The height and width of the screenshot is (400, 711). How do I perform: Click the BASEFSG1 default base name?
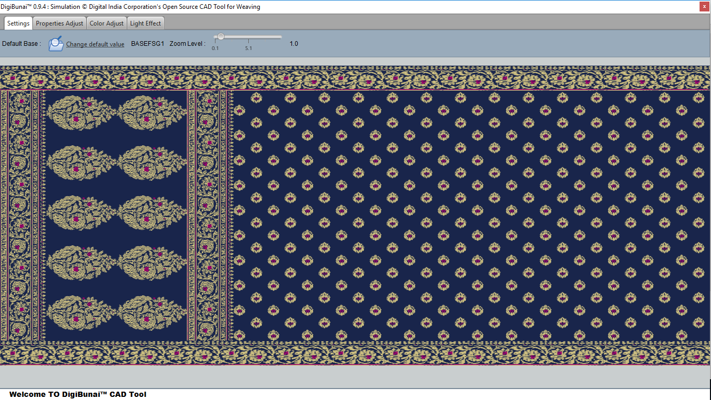147,44
